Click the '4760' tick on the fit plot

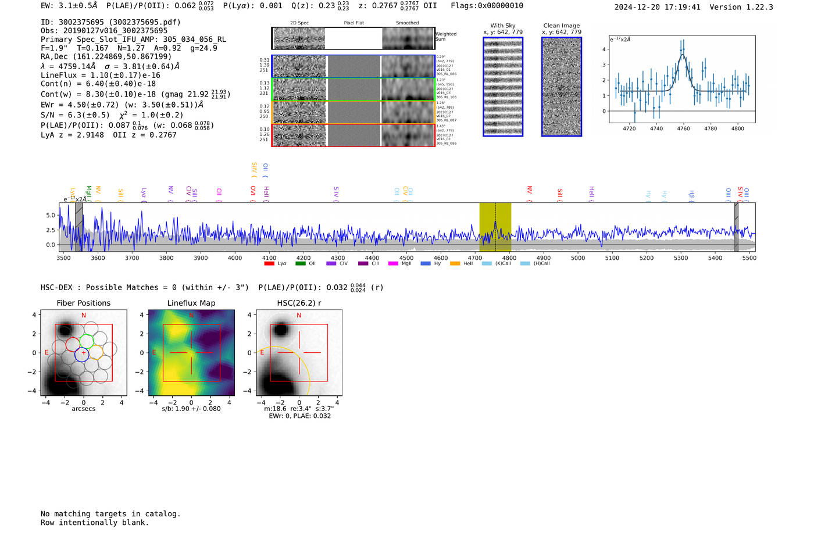(x=683, y=128)
